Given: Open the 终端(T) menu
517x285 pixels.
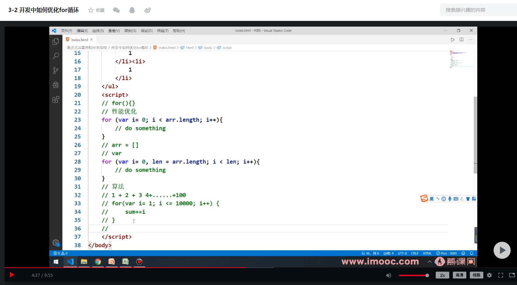Looking at the screenshot, I should click(x=163, y=31).
